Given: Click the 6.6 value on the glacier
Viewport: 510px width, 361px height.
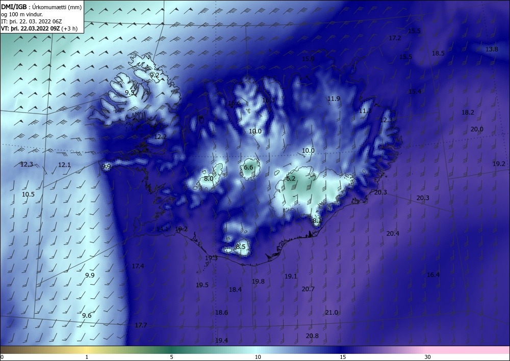Looking at the screenshot, I should click(x=248, y=168).
